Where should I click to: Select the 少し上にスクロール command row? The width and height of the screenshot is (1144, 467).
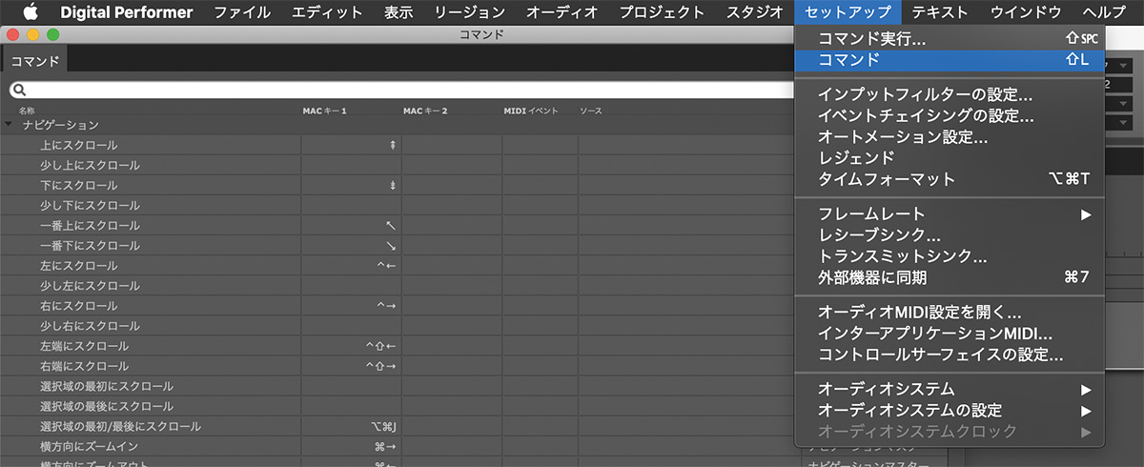point(397,165)
